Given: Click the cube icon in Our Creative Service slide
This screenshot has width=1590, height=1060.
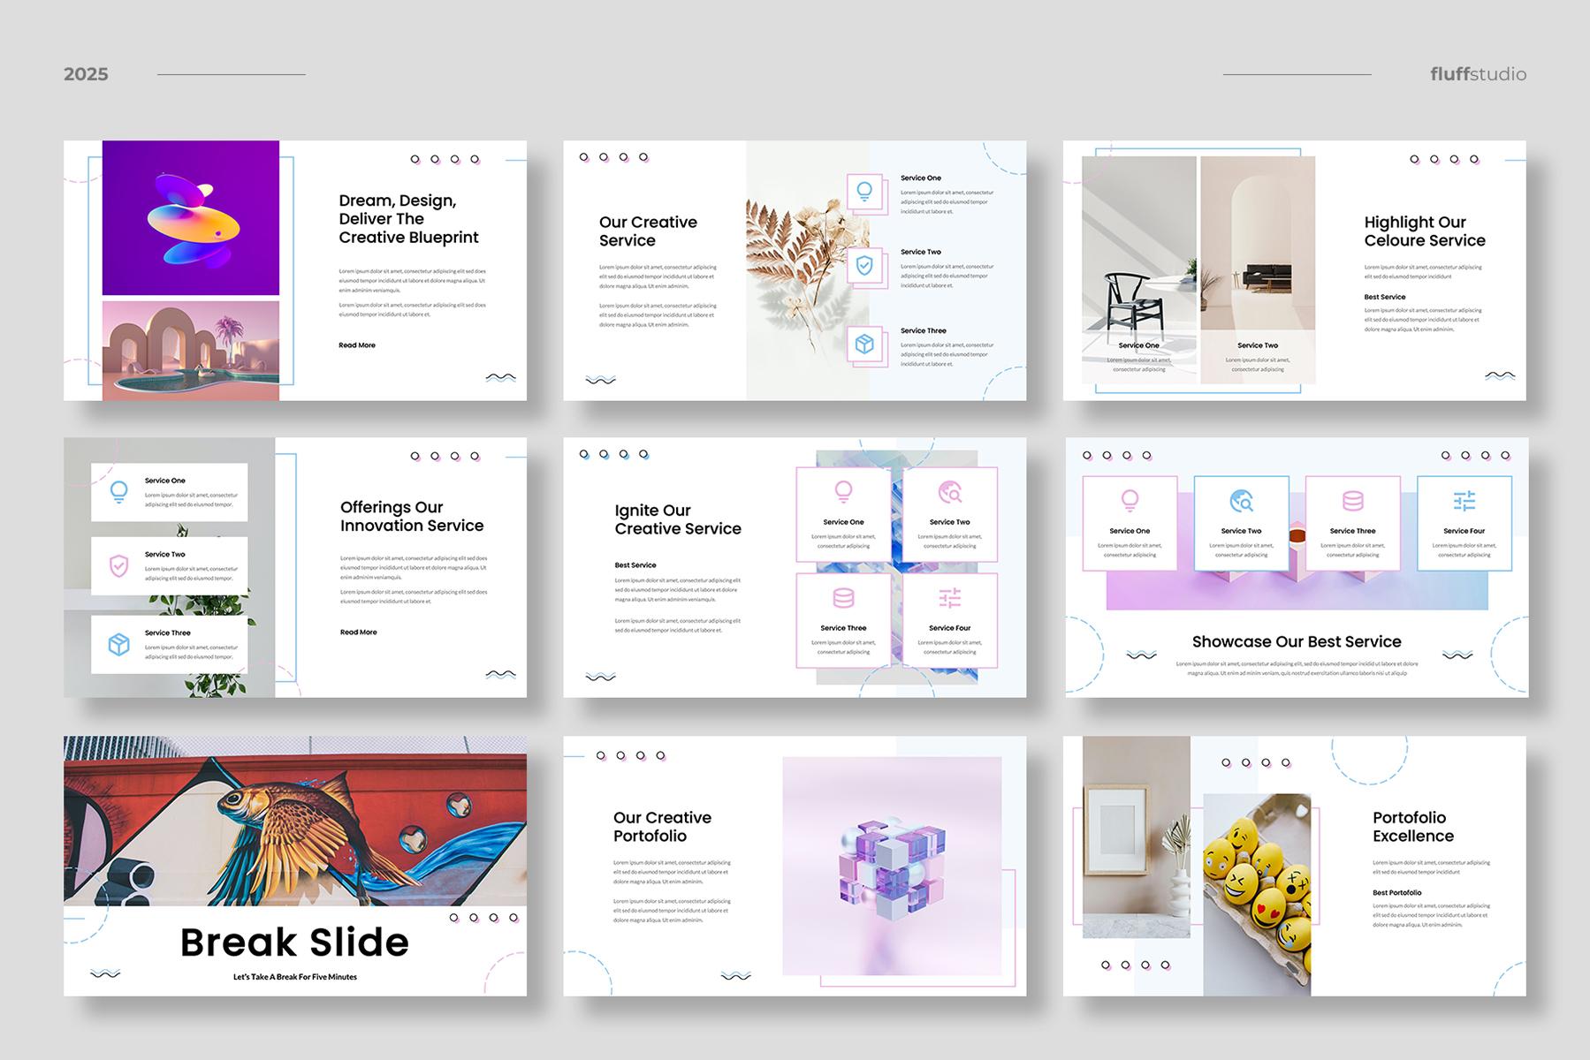Looking at the screenshot, I should click(864, 344).
